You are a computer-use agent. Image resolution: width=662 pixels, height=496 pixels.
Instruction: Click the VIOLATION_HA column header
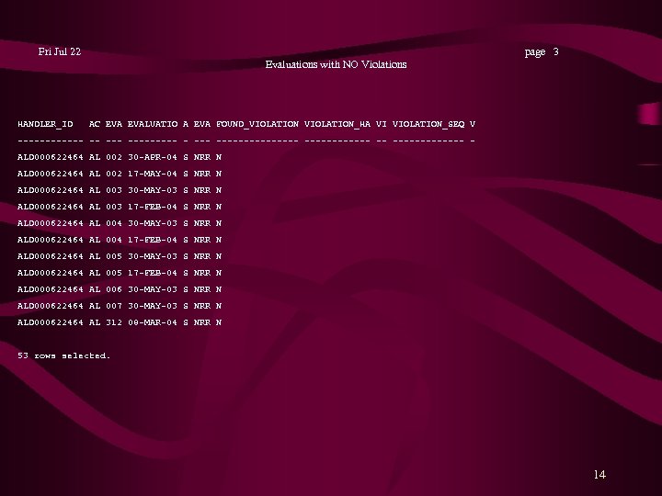click(337, 124)
